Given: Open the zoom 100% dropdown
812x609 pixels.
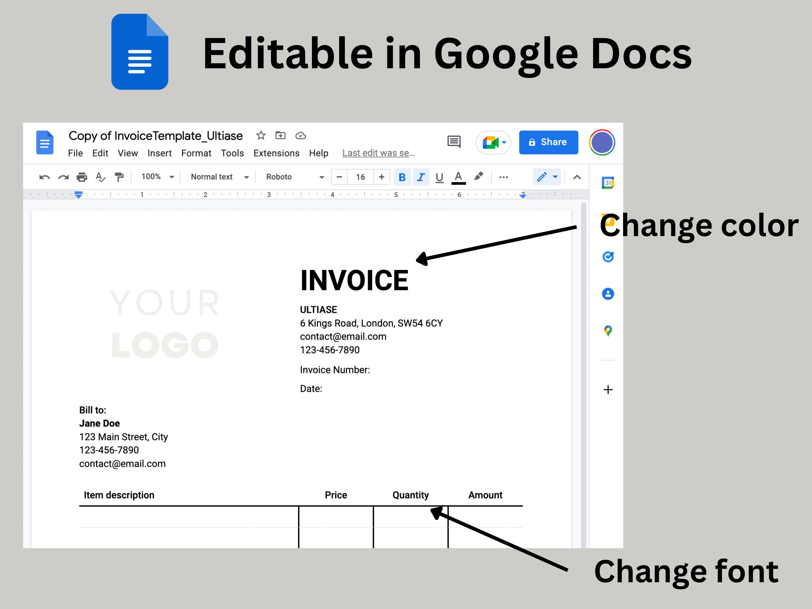Looking at the screenshot, I should coord(158,177).
